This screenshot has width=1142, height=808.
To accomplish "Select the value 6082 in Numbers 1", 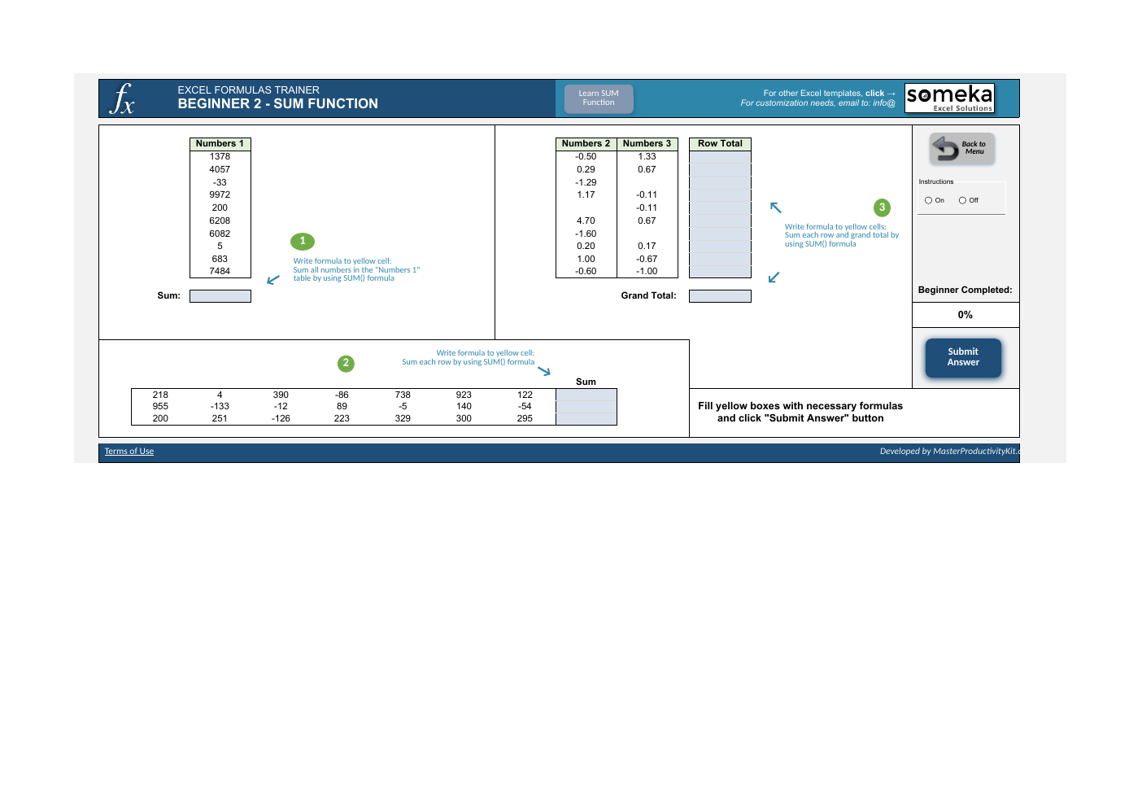I will [220, 234].
